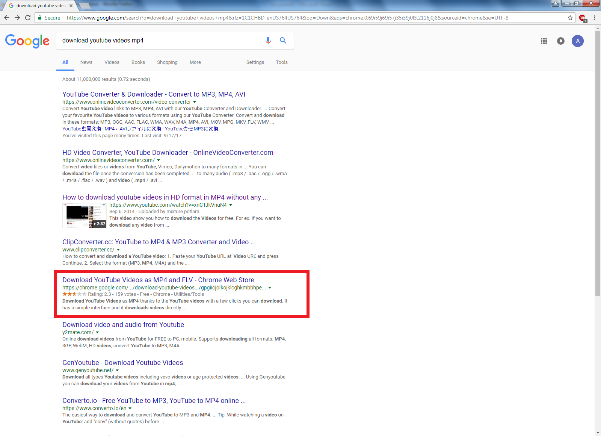
Task: Submit the search with the magnifier icon
Action: click(x=283, y=41)
